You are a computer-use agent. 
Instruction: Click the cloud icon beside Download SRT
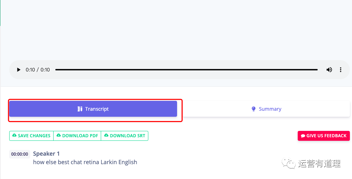click(x=106, y=135)
